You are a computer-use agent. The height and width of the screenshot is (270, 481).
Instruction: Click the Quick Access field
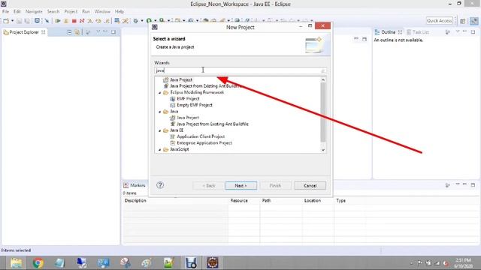(x=439, y=20)
